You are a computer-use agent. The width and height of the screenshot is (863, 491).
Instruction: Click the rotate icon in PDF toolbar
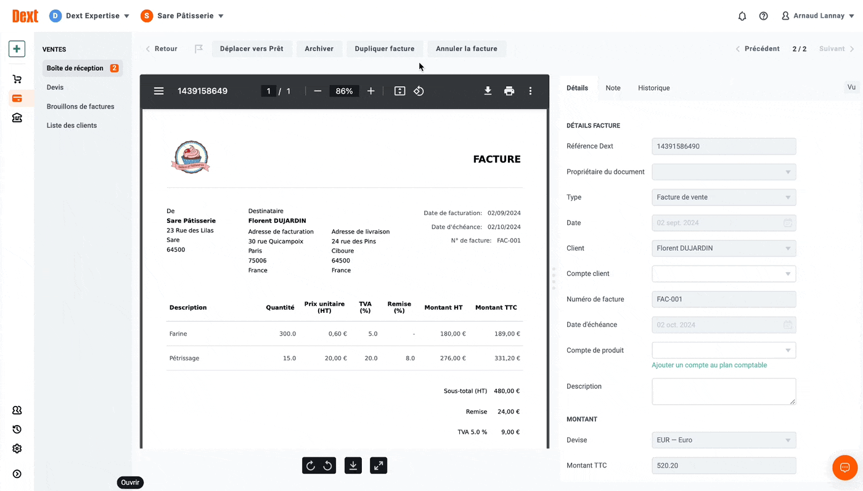pyautogui.click(x=419, y=91)
